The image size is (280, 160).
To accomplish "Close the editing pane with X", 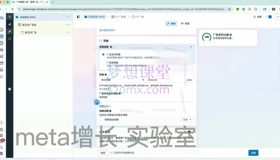I will tap(10, 17).
